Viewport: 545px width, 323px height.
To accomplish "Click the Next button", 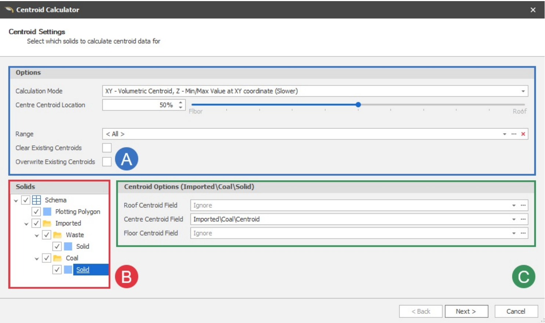I will [x=466, y=311].
